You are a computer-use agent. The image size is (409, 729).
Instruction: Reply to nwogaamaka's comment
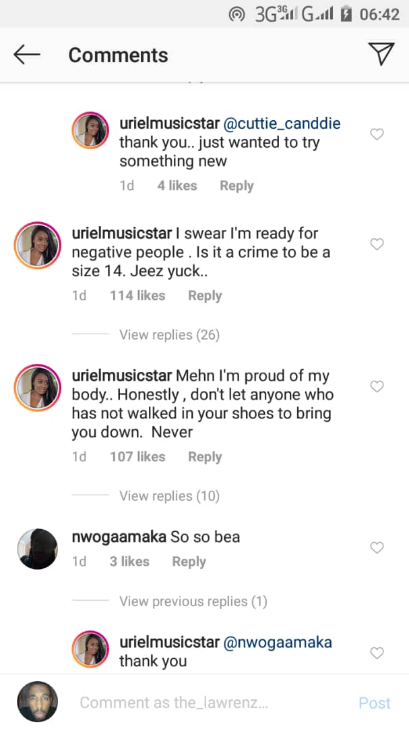[x=189, y=562]
